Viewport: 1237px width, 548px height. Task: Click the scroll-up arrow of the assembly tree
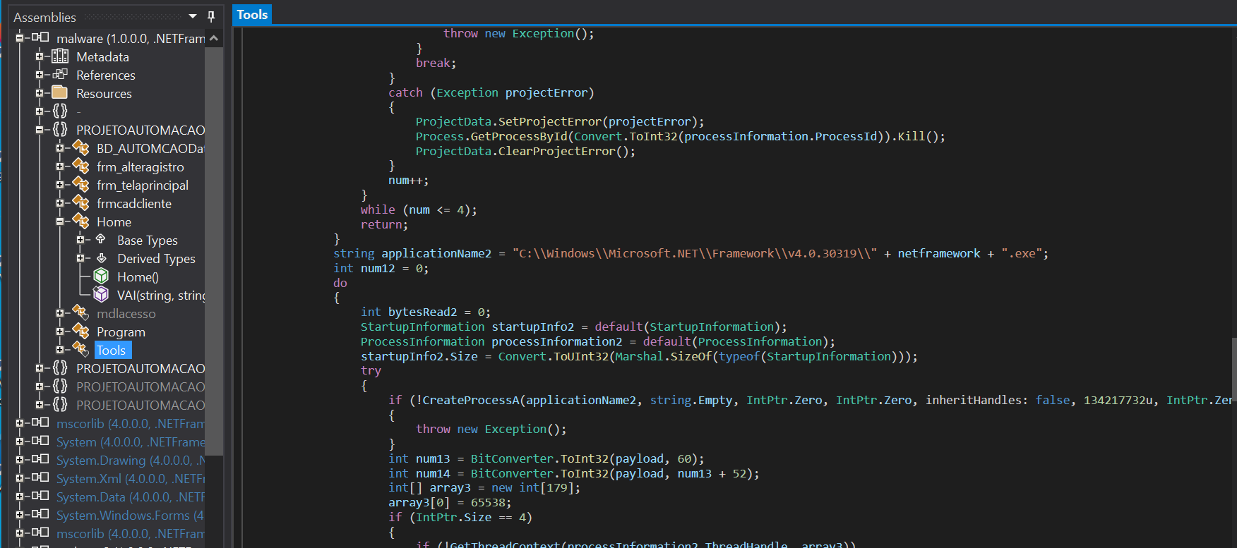click(x=214, y=38)
